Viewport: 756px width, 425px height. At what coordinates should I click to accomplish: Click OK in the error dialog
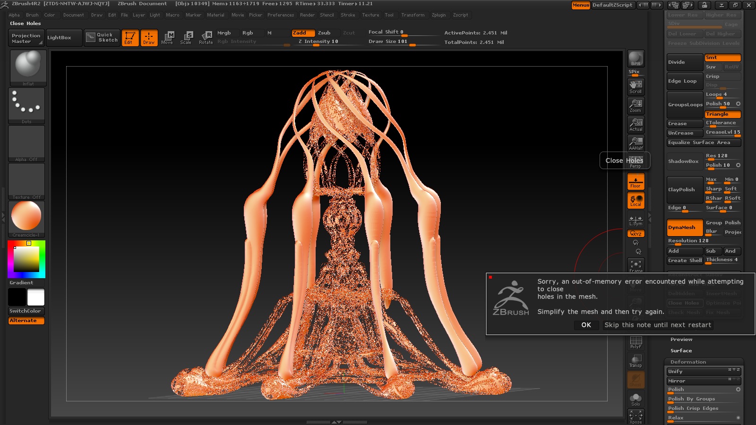[x=586, y=325]
